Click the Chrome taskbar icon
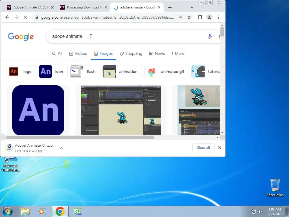The height and width of the screenshot is (217, 289). (60, 211)
